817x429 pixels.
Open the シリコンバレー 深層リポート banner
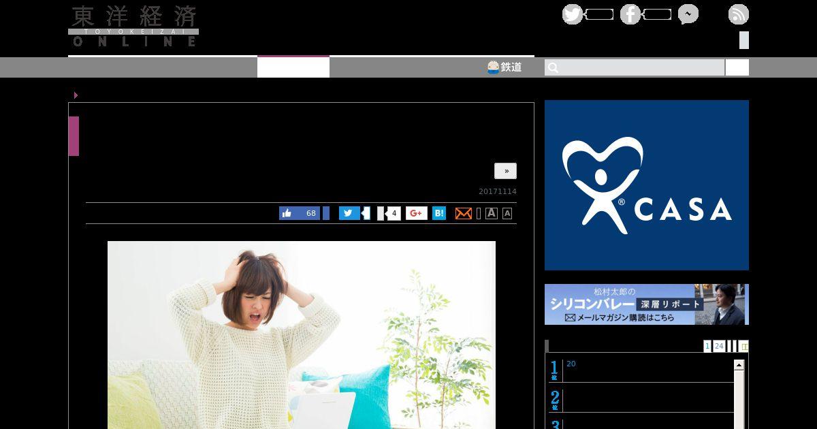(647, 304)
